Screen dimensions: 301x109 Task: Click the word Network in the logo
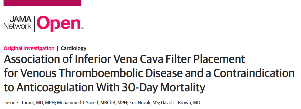click(x=18, y=26)
